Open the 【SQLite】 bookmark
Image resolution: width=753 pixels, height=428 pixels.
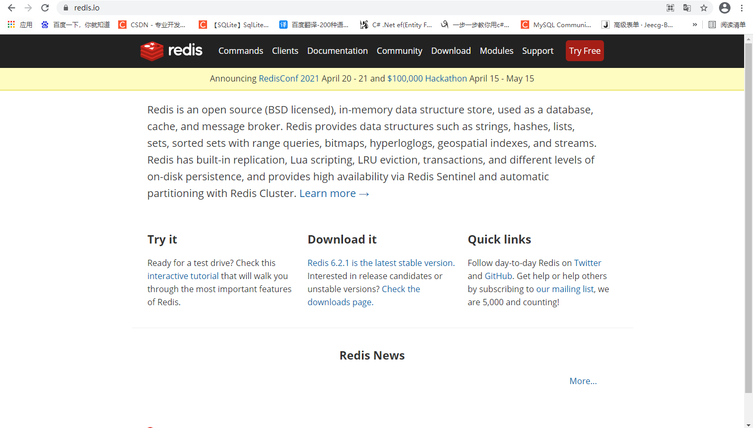point(234,25)
